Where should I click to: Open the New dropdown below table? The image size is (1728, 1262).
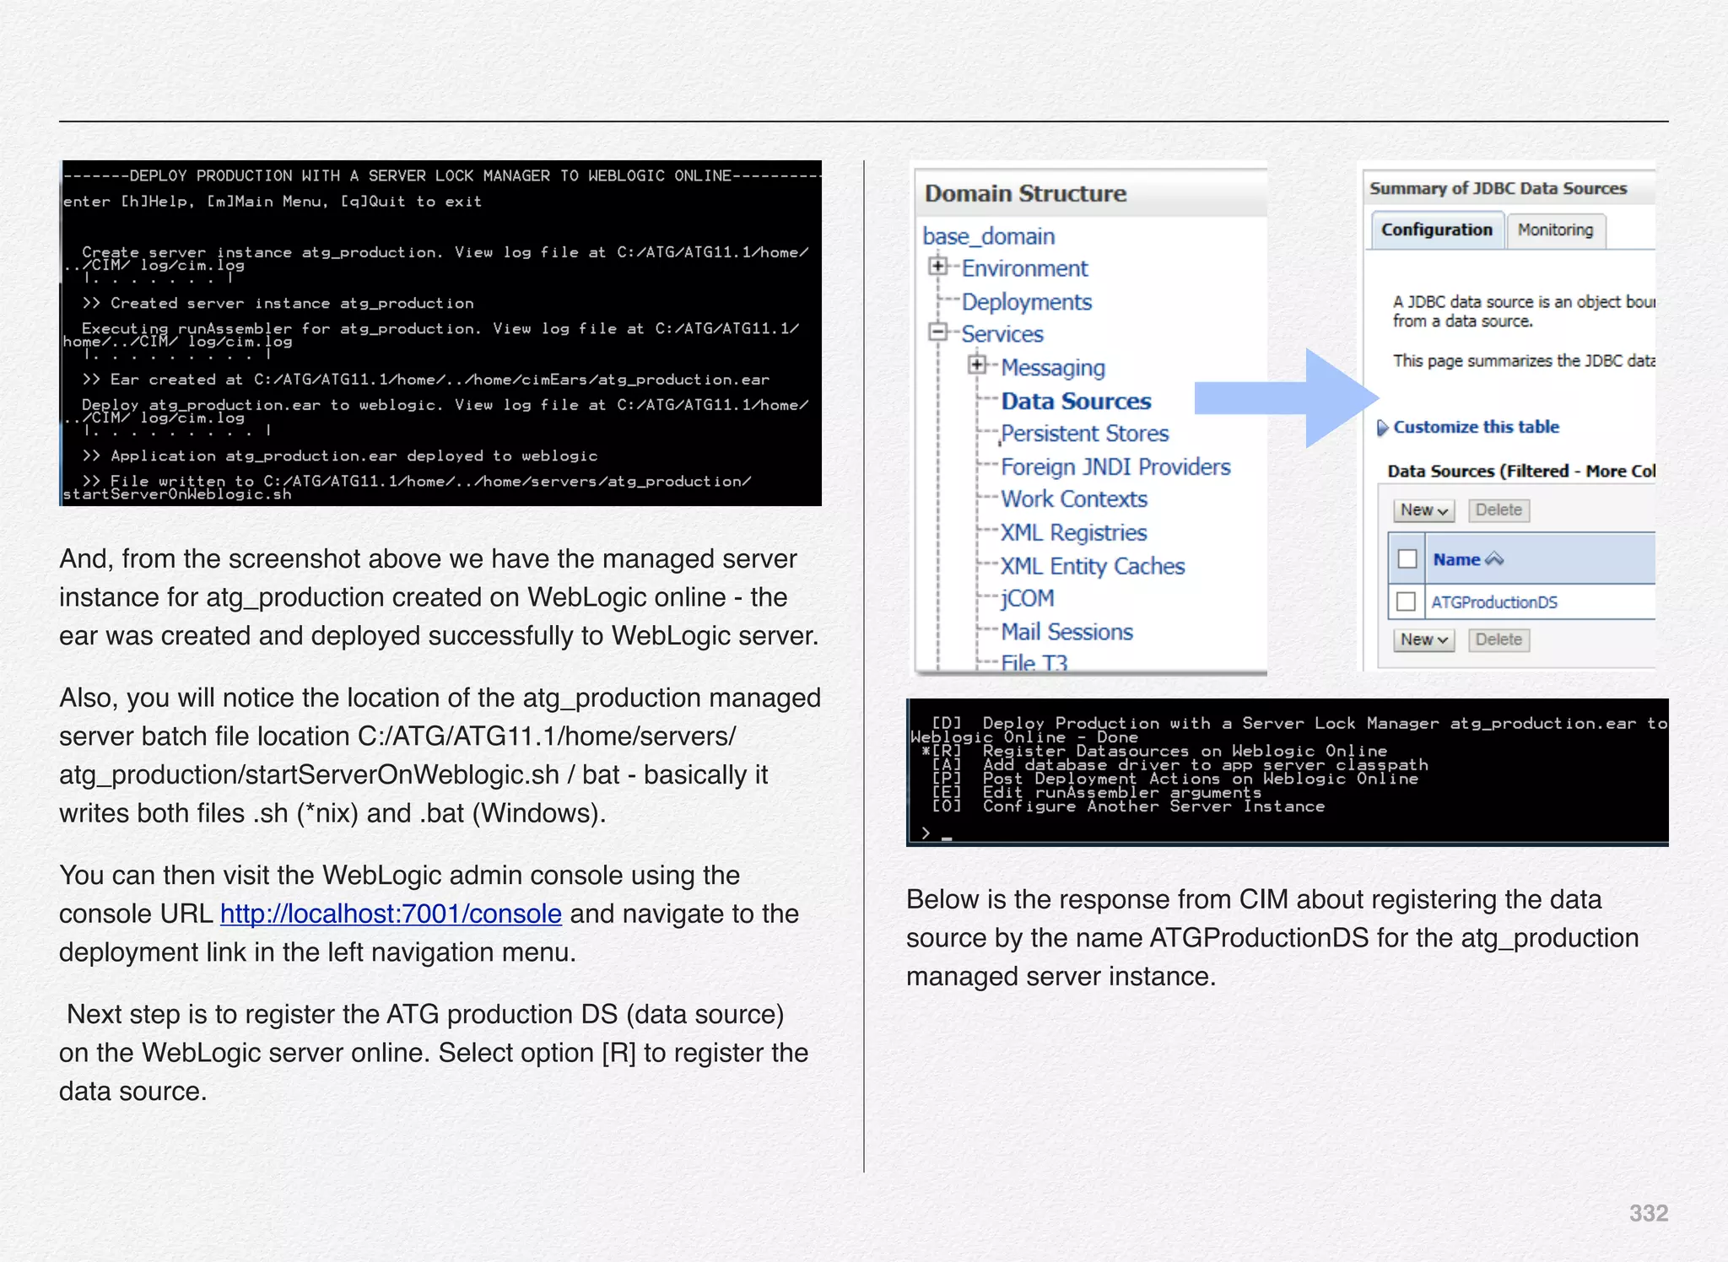click(x=1423, y=640)
